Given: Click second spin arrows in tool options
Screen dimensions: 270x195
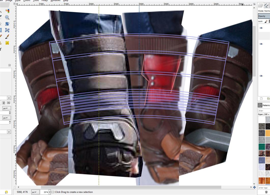Looking at the screenshot, I should pyautogui.click(x=10, y=122).
